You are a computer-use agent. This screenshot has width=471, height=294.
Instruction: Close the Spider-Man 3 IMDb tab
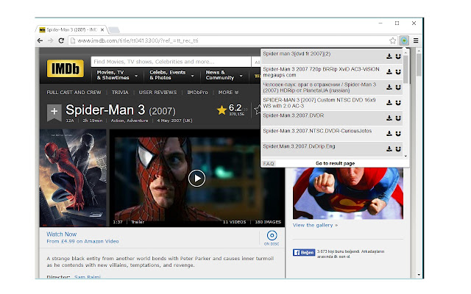point(102,29)
